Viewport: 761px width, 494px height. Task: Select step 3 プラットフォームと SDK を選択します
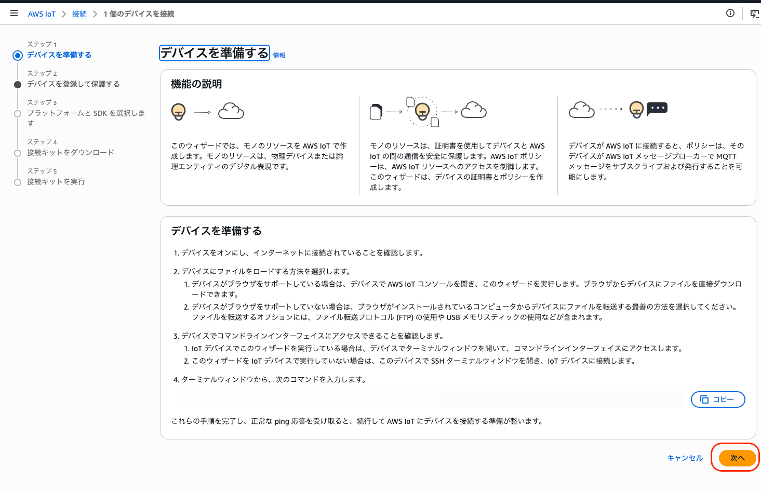coord(86,118)
